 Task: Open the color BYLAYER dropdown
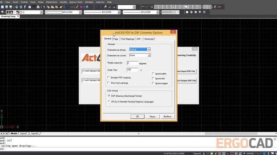coord(80,12)
